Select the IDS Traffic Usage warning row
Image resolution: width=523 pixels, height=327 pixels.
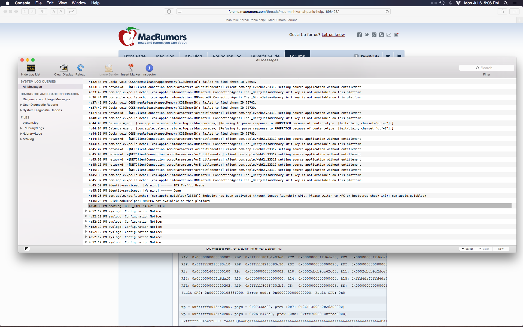(300, 185)
